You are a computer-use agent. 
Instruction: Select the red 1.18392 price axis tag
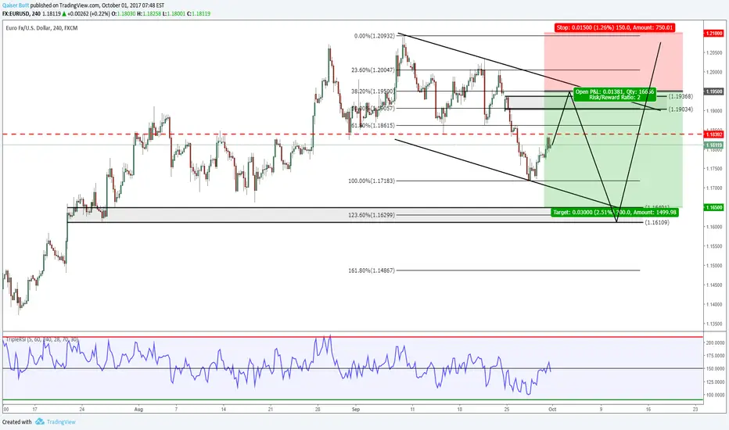713,134
